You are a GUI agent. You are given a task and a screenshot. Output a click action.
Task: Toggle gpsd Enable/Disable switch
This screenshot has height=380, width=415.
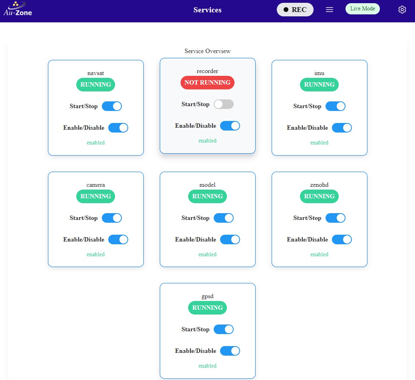(230, 351)
